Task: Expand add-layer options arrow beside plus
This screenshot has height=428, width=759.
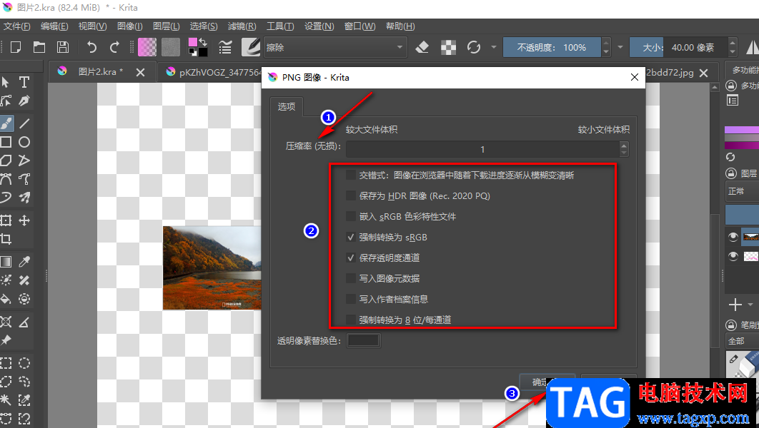Action: 750,305
